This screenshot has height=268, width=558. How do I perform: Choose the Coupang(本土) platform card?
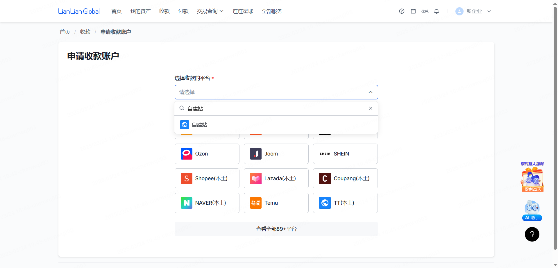pos(345,178)
